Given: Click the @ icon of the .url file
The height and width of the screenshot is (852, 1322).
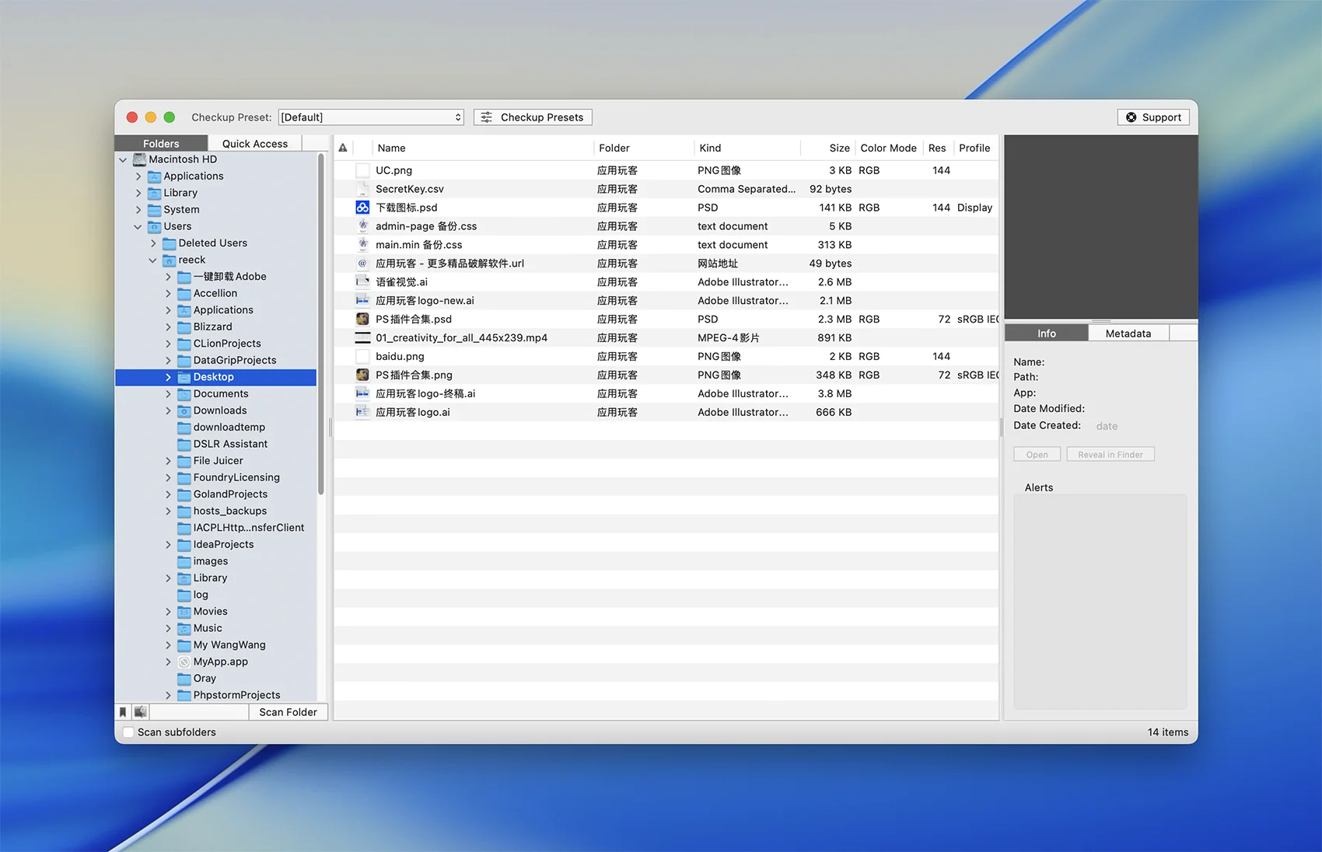Looking at the screenshot, I should [x=362, y=264].
